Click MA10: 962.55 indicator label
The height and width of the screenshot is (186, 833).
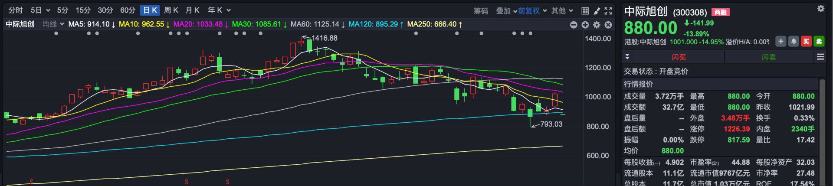[144, 24]
